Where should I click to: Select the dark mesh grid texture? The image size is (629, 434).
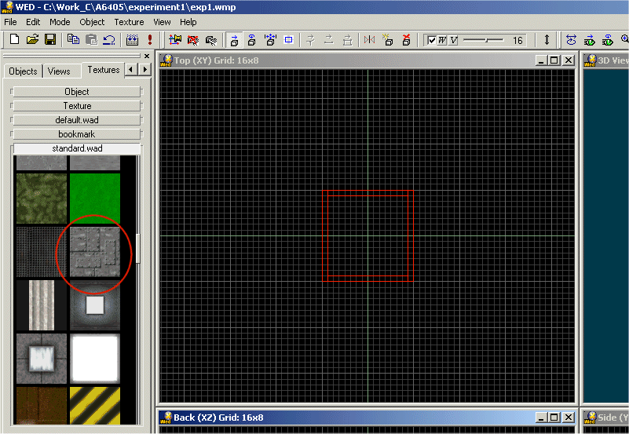coord(42,252)
